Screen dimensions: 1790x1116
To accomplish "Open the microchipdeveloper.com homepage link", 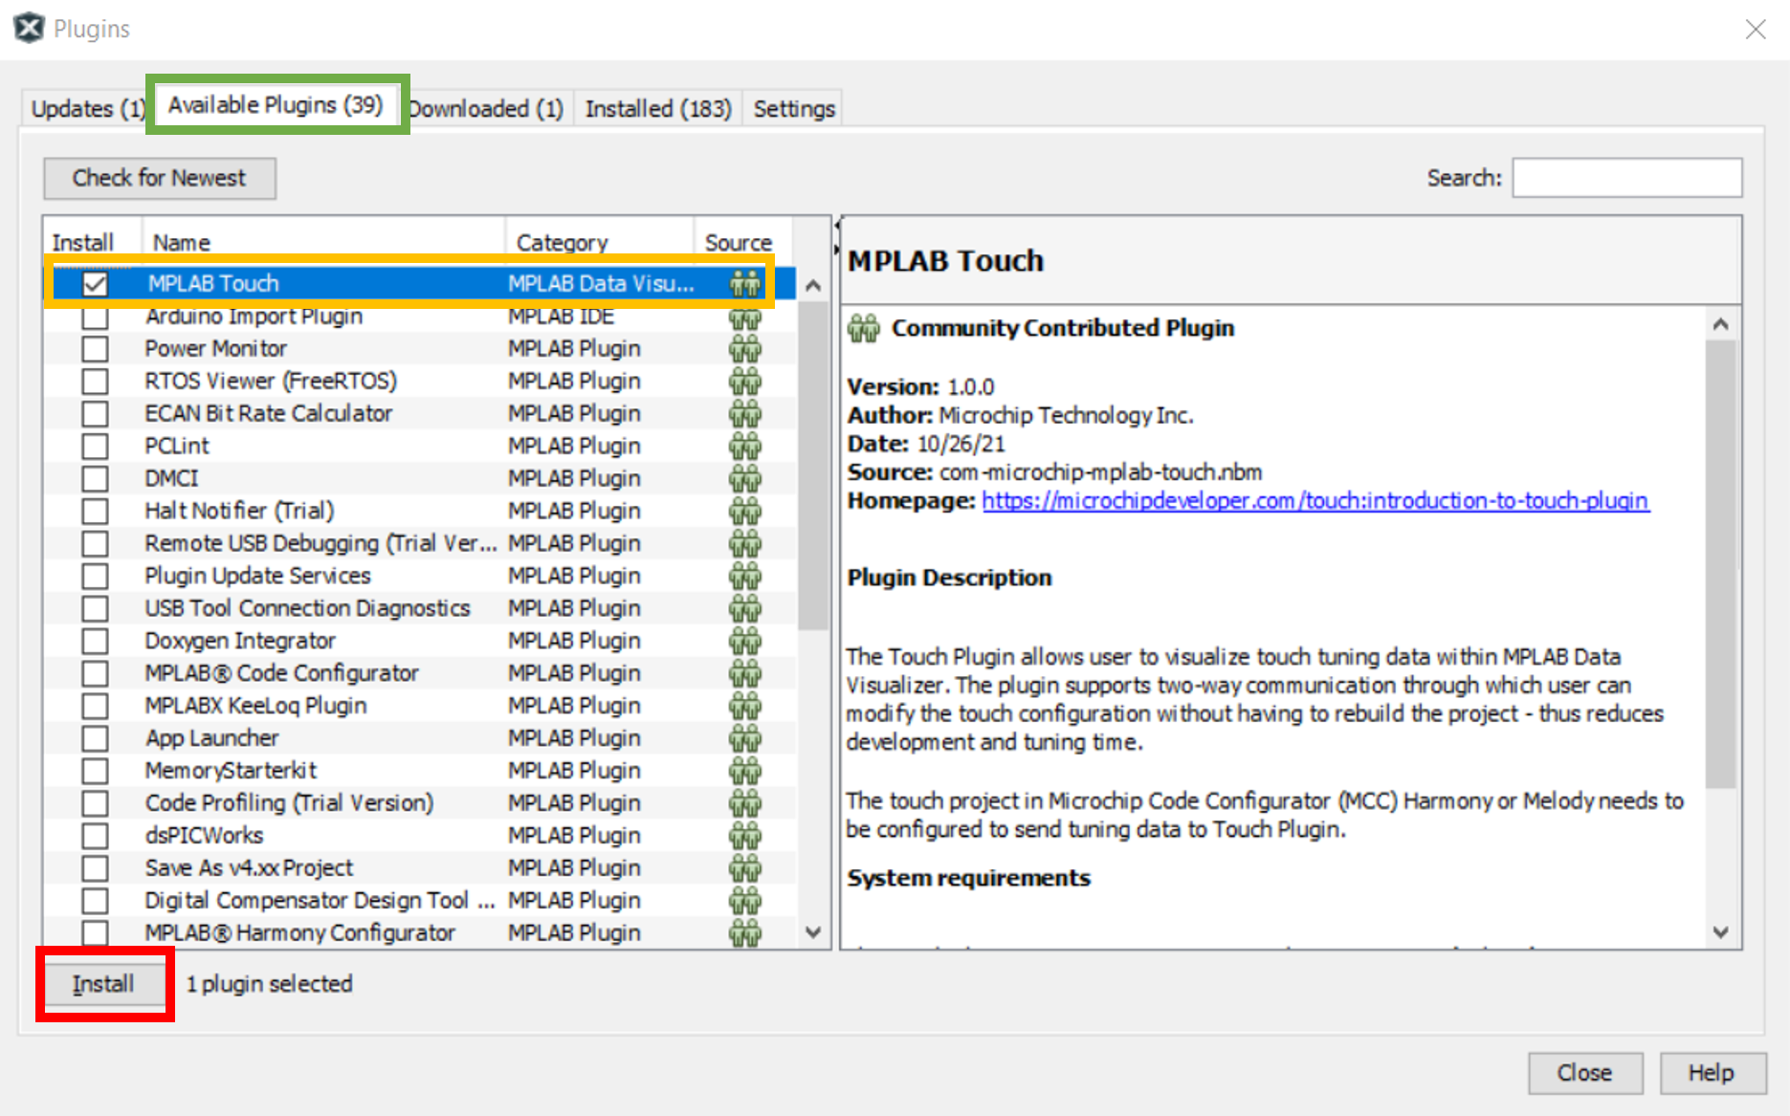I will (x=1315, y=501).
